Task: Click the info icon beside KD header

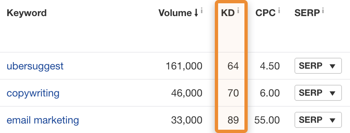Action: coord(238,10)
